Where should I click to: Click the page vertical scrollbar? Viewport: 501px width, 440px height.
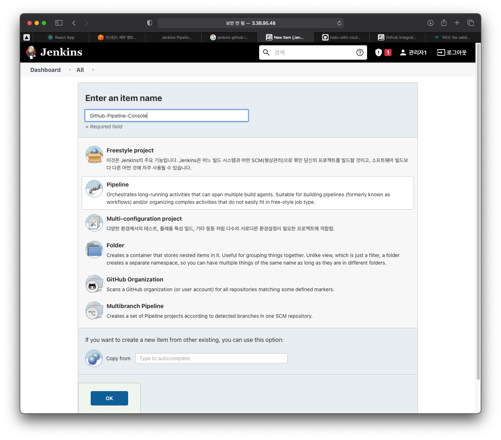478,212
